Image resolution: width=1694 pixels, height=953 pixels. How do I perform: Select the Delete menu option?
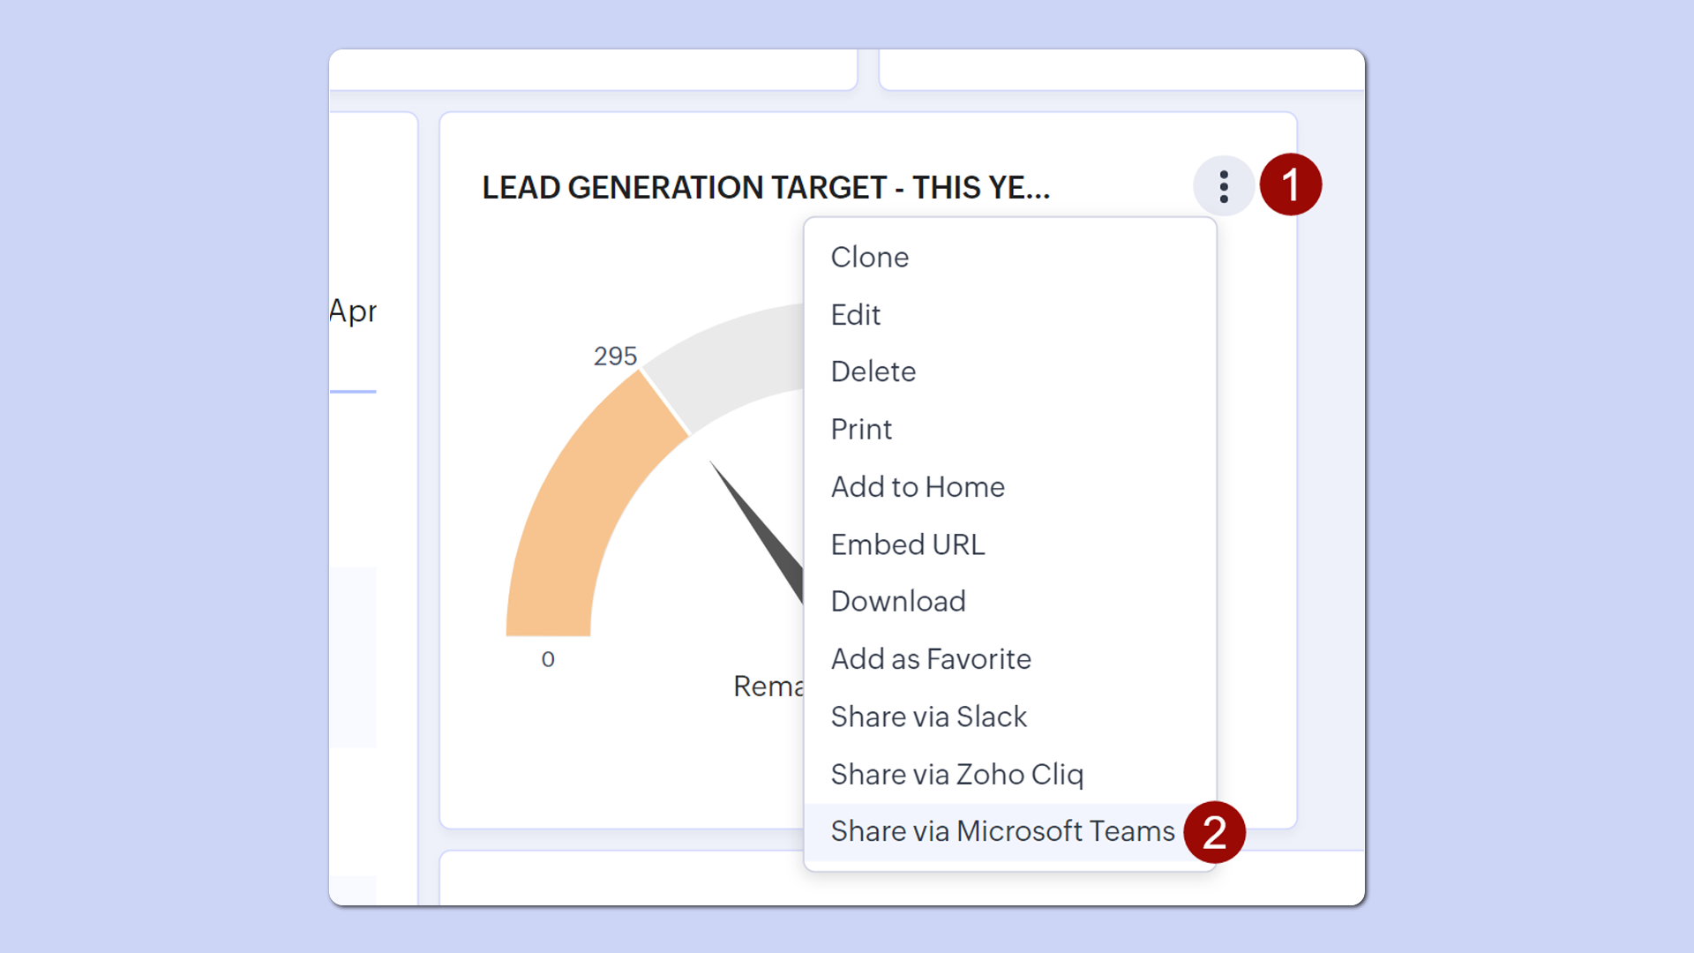tap(873, 371)
